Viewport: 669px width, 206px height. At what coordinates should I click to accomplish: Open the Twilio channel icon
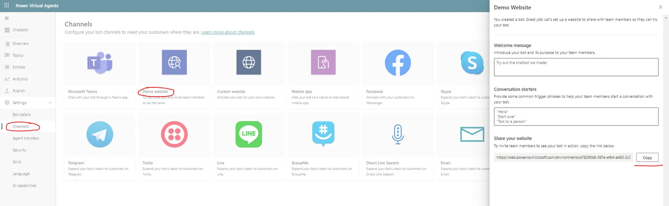pos(174,134)
